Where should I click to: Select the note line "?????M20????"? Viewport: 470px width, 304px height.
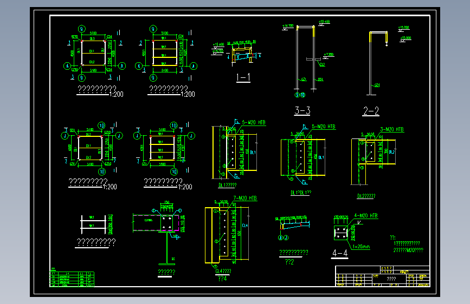408,250
